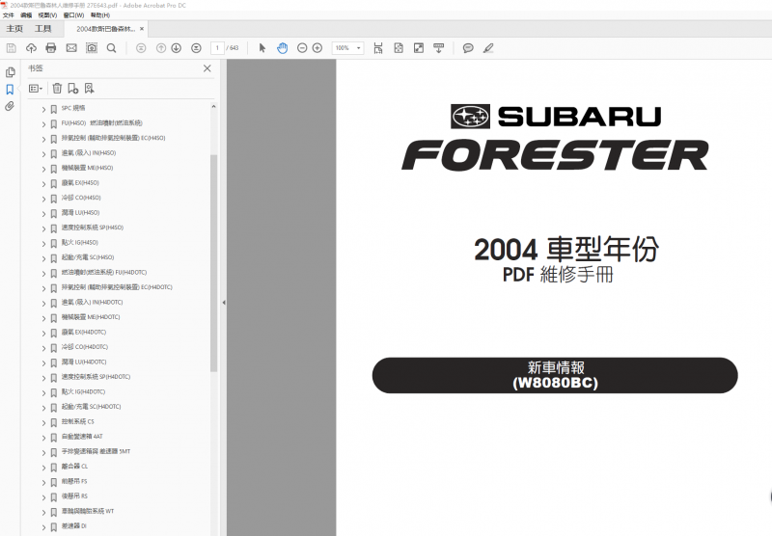Open the bookmark options dropdown menu
Viewport: 772px width, 536px height.
36,89
